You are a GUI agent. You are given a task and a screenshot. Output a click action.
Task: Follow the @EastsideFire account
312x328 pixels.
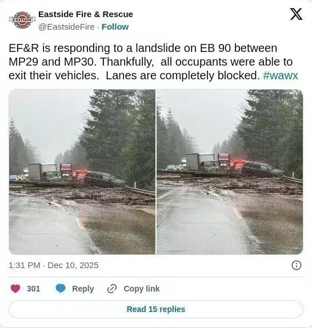pyautogui.click(x=115, y=27)
